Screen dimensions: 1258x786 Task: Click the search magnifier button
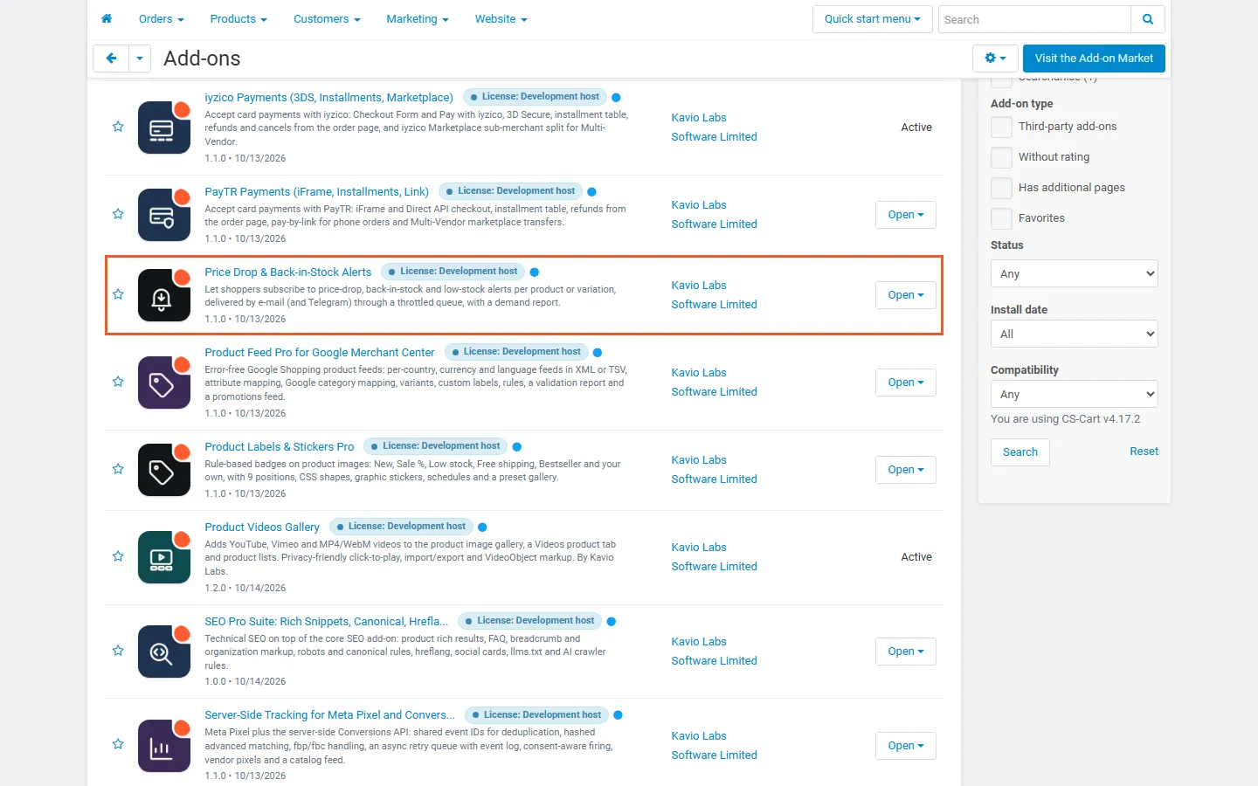(1148, 19)
